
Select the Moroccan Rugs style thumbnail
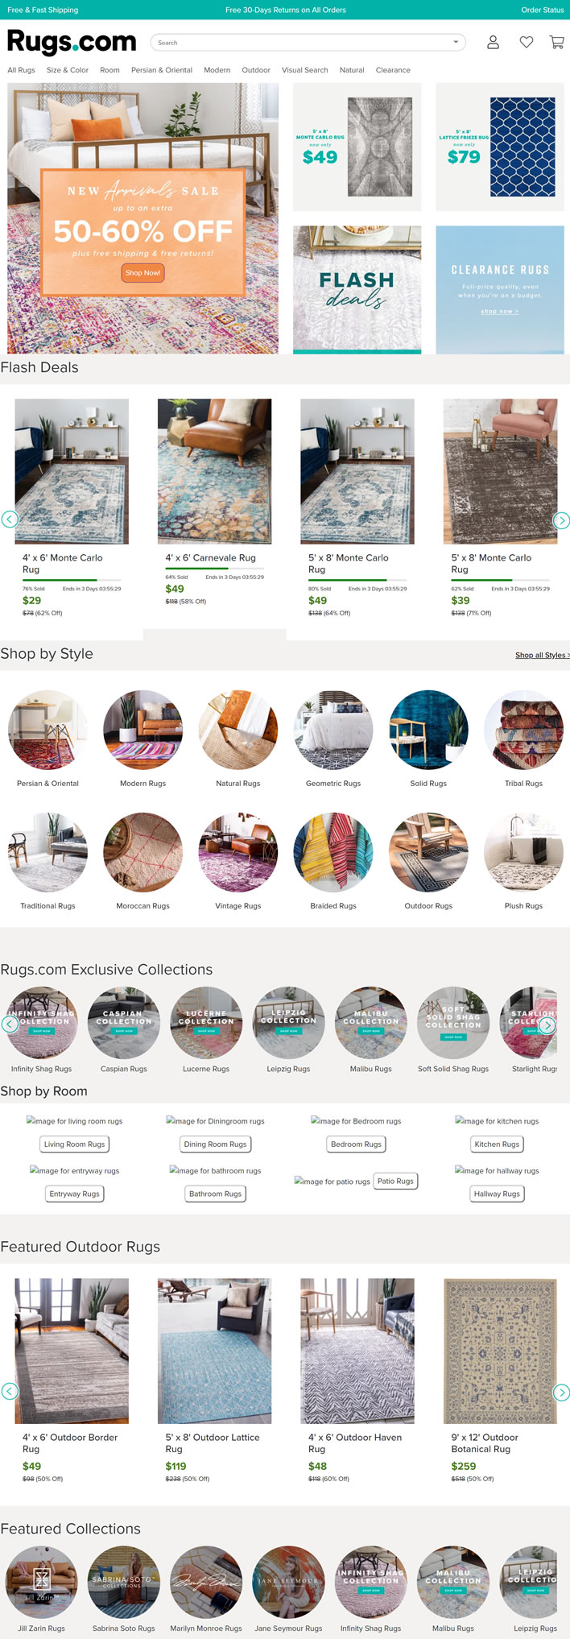point(142,852)
